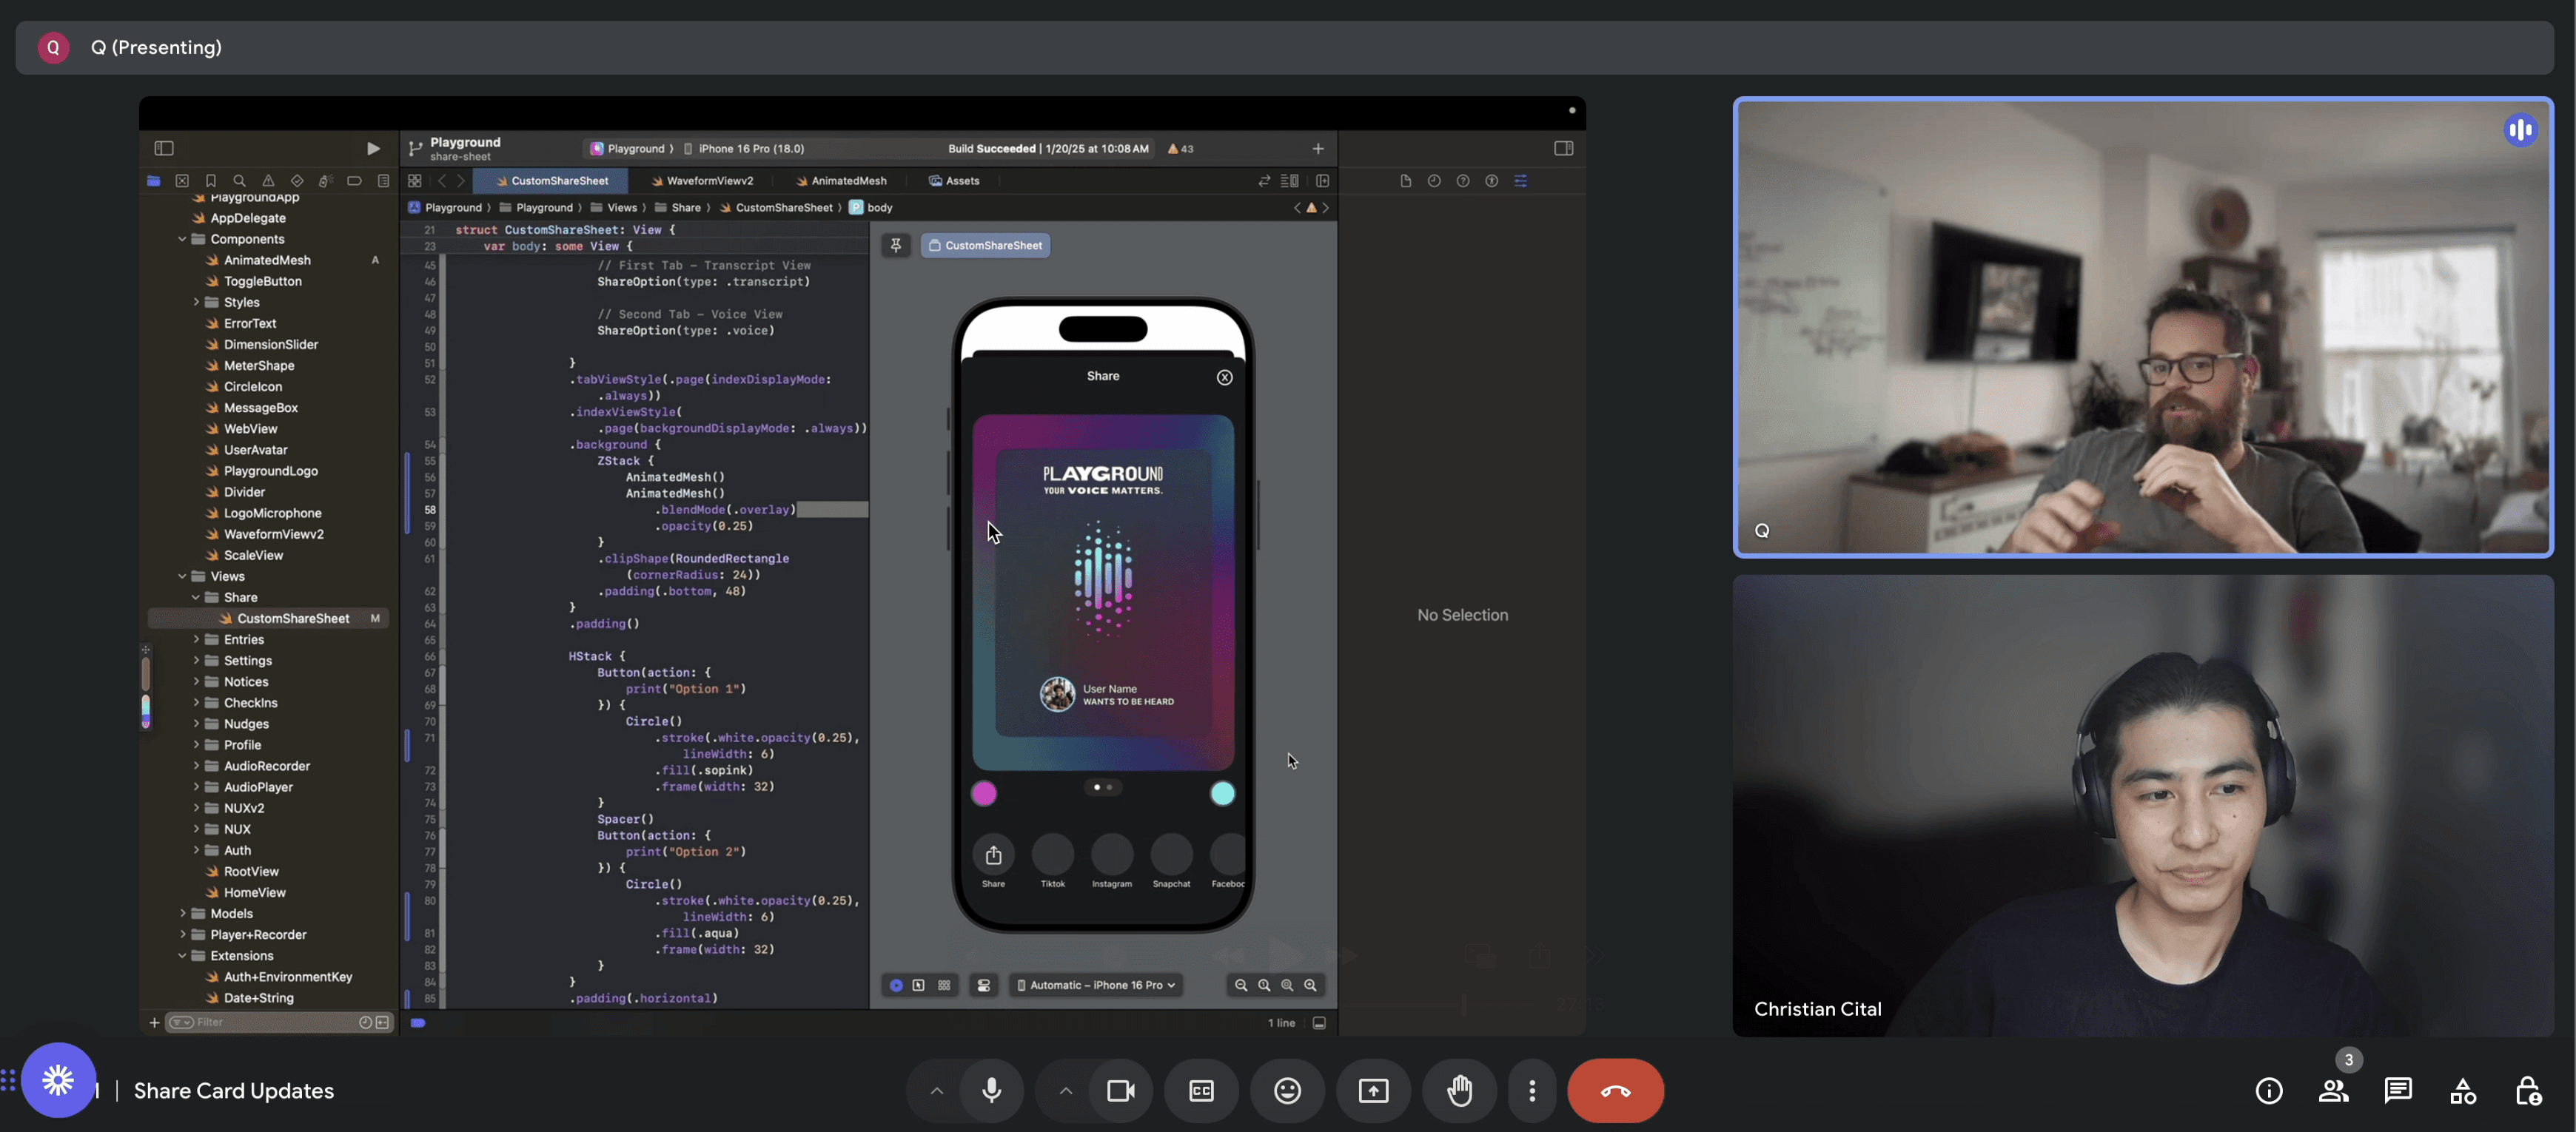Click the plus button in Xcode's toolbar
Image resolution: width=2576 pixels, height=1132 pixels.
point(1318,149)
